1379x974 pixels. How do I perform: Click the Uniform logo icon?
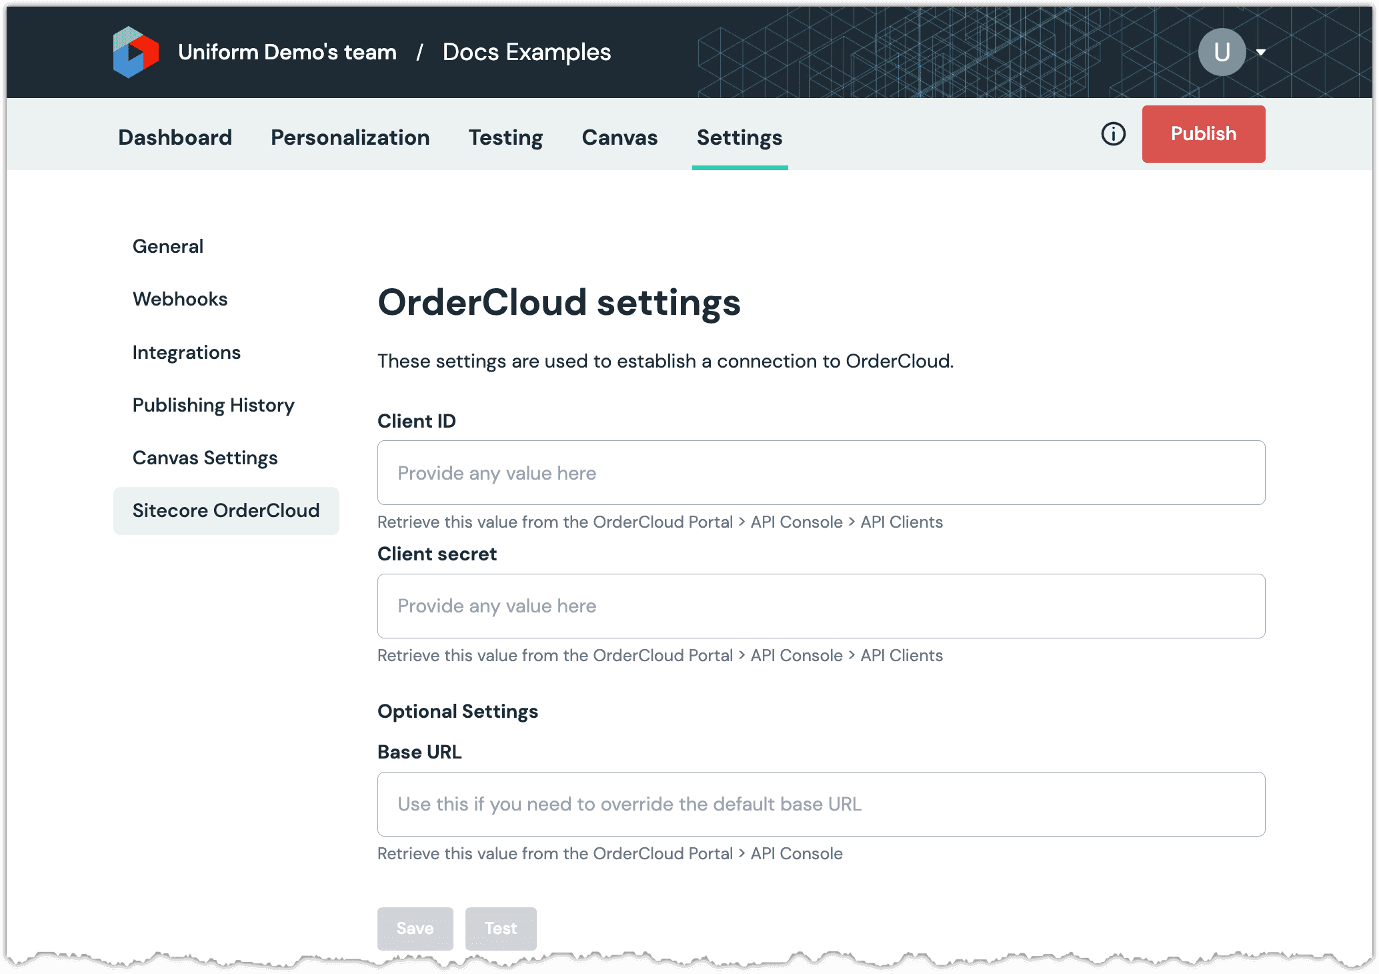(135, 52)
